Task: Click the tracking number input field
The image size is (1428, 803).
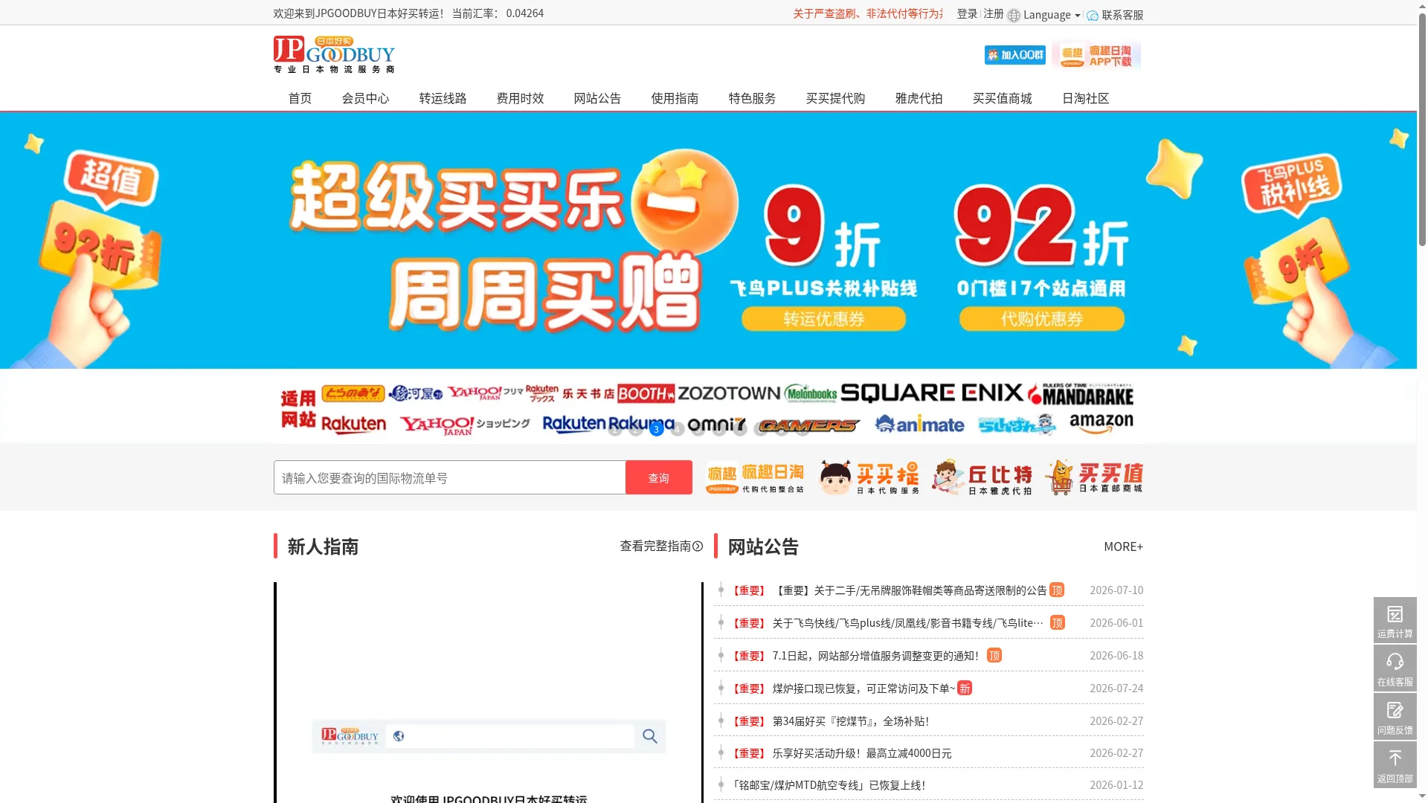Action: click(449, 477)
